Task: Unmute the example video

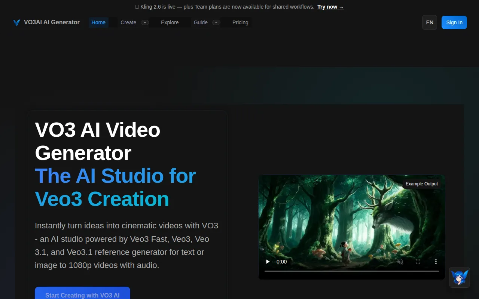Action: (x=400, y=262)
